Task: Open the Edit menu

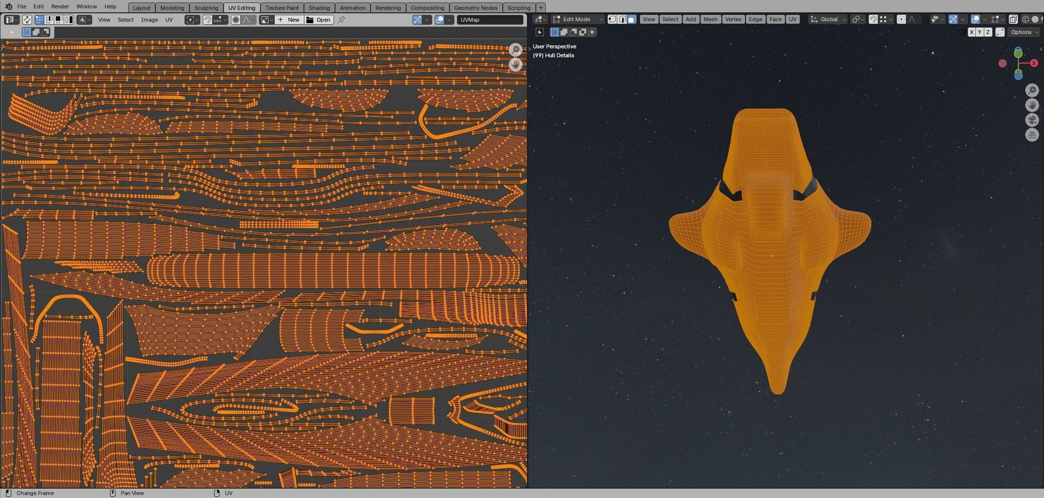Action: coord(38,6)
